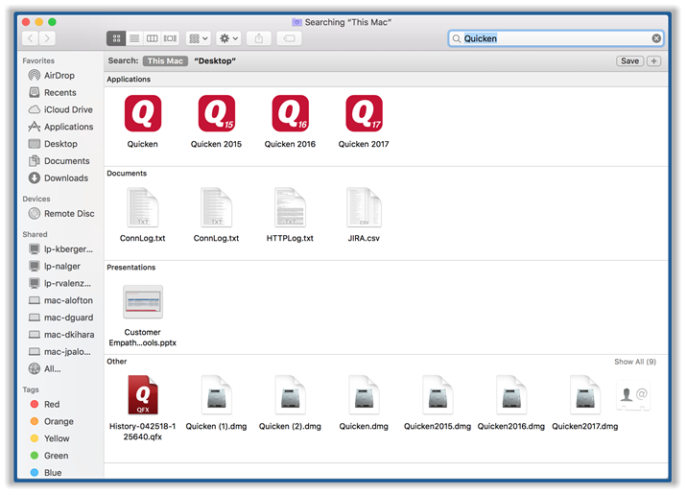Select the Quicken2017.dmg disk image
687x495 pixels.
[x=584, y=394]
